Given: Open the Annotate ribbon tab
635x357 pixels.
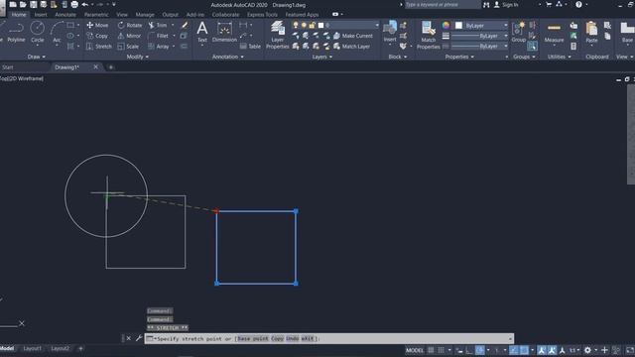Looking at the screenshot, I should pos(65,15).
